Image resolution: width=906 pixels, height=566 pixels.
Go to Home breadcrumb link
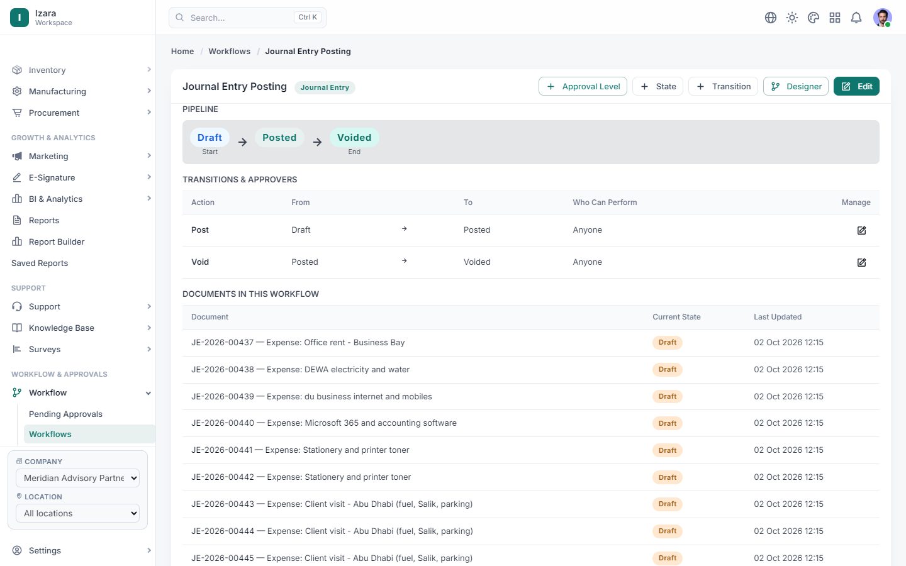182,52
